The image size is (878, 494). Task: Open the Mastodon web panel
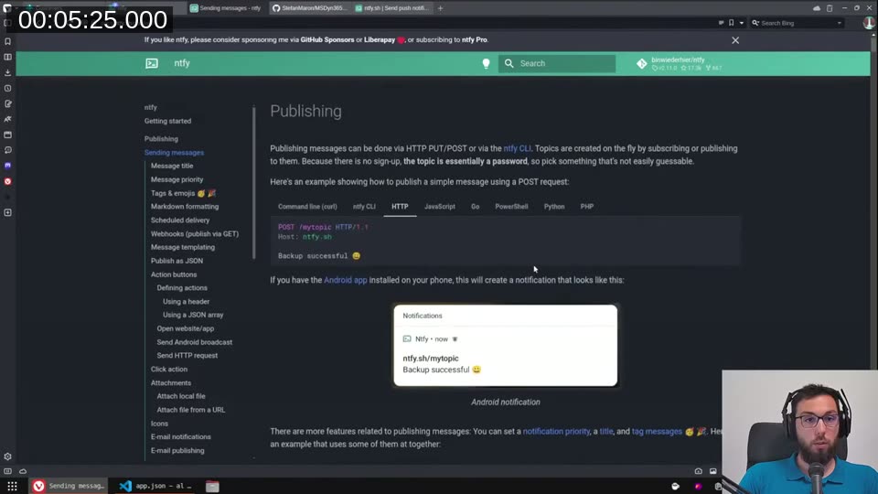pyautogui.click(x=8, y=166)
